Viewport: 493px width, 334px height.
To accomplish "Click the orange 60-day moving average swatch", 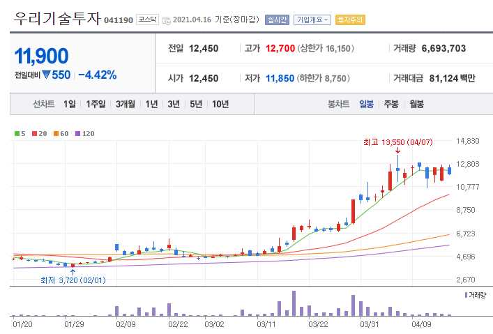I will 56,134.
